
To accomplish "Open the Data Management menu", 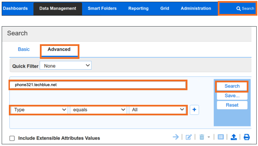I will point(58,9).
